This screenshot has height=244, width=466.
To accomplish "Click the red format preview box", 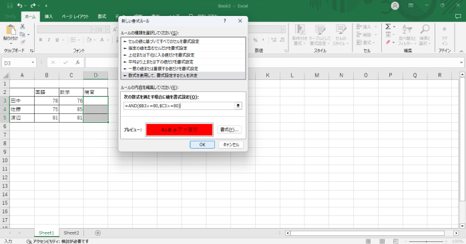I will point(179,130).
